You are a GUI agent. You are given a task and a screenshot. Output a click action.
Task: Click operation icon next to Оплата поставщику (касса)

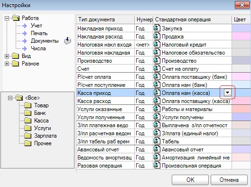(157, 101)
